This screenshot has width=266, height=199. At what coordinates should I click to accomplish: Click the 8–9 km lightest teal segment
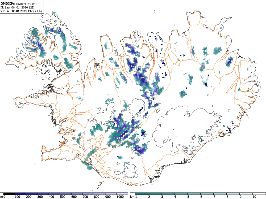pyautogui.click(x=233, y=194)
